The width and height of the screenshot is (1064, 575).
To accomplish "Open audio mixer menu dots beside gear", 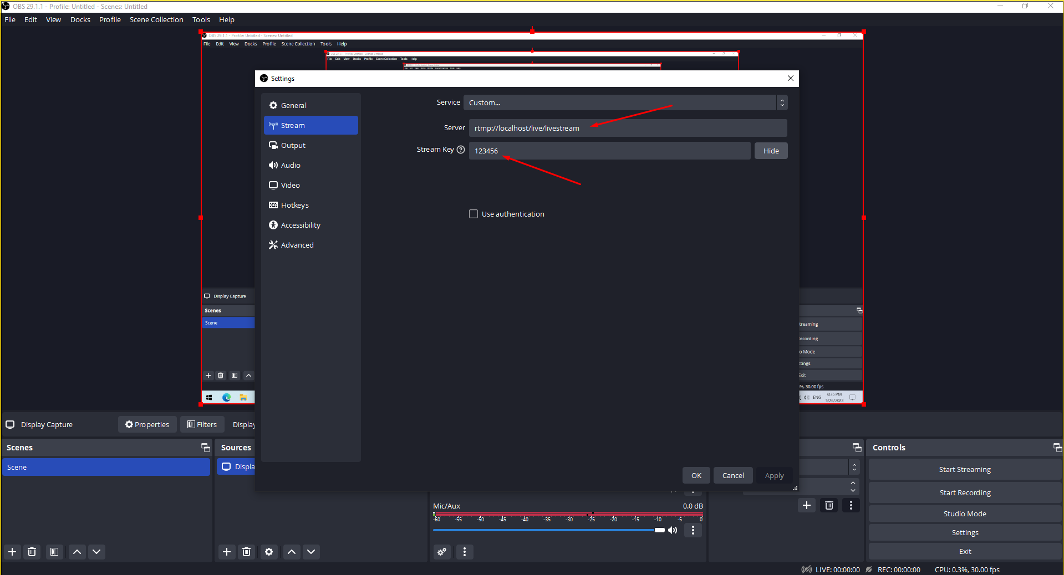I will tap(465, 552).
